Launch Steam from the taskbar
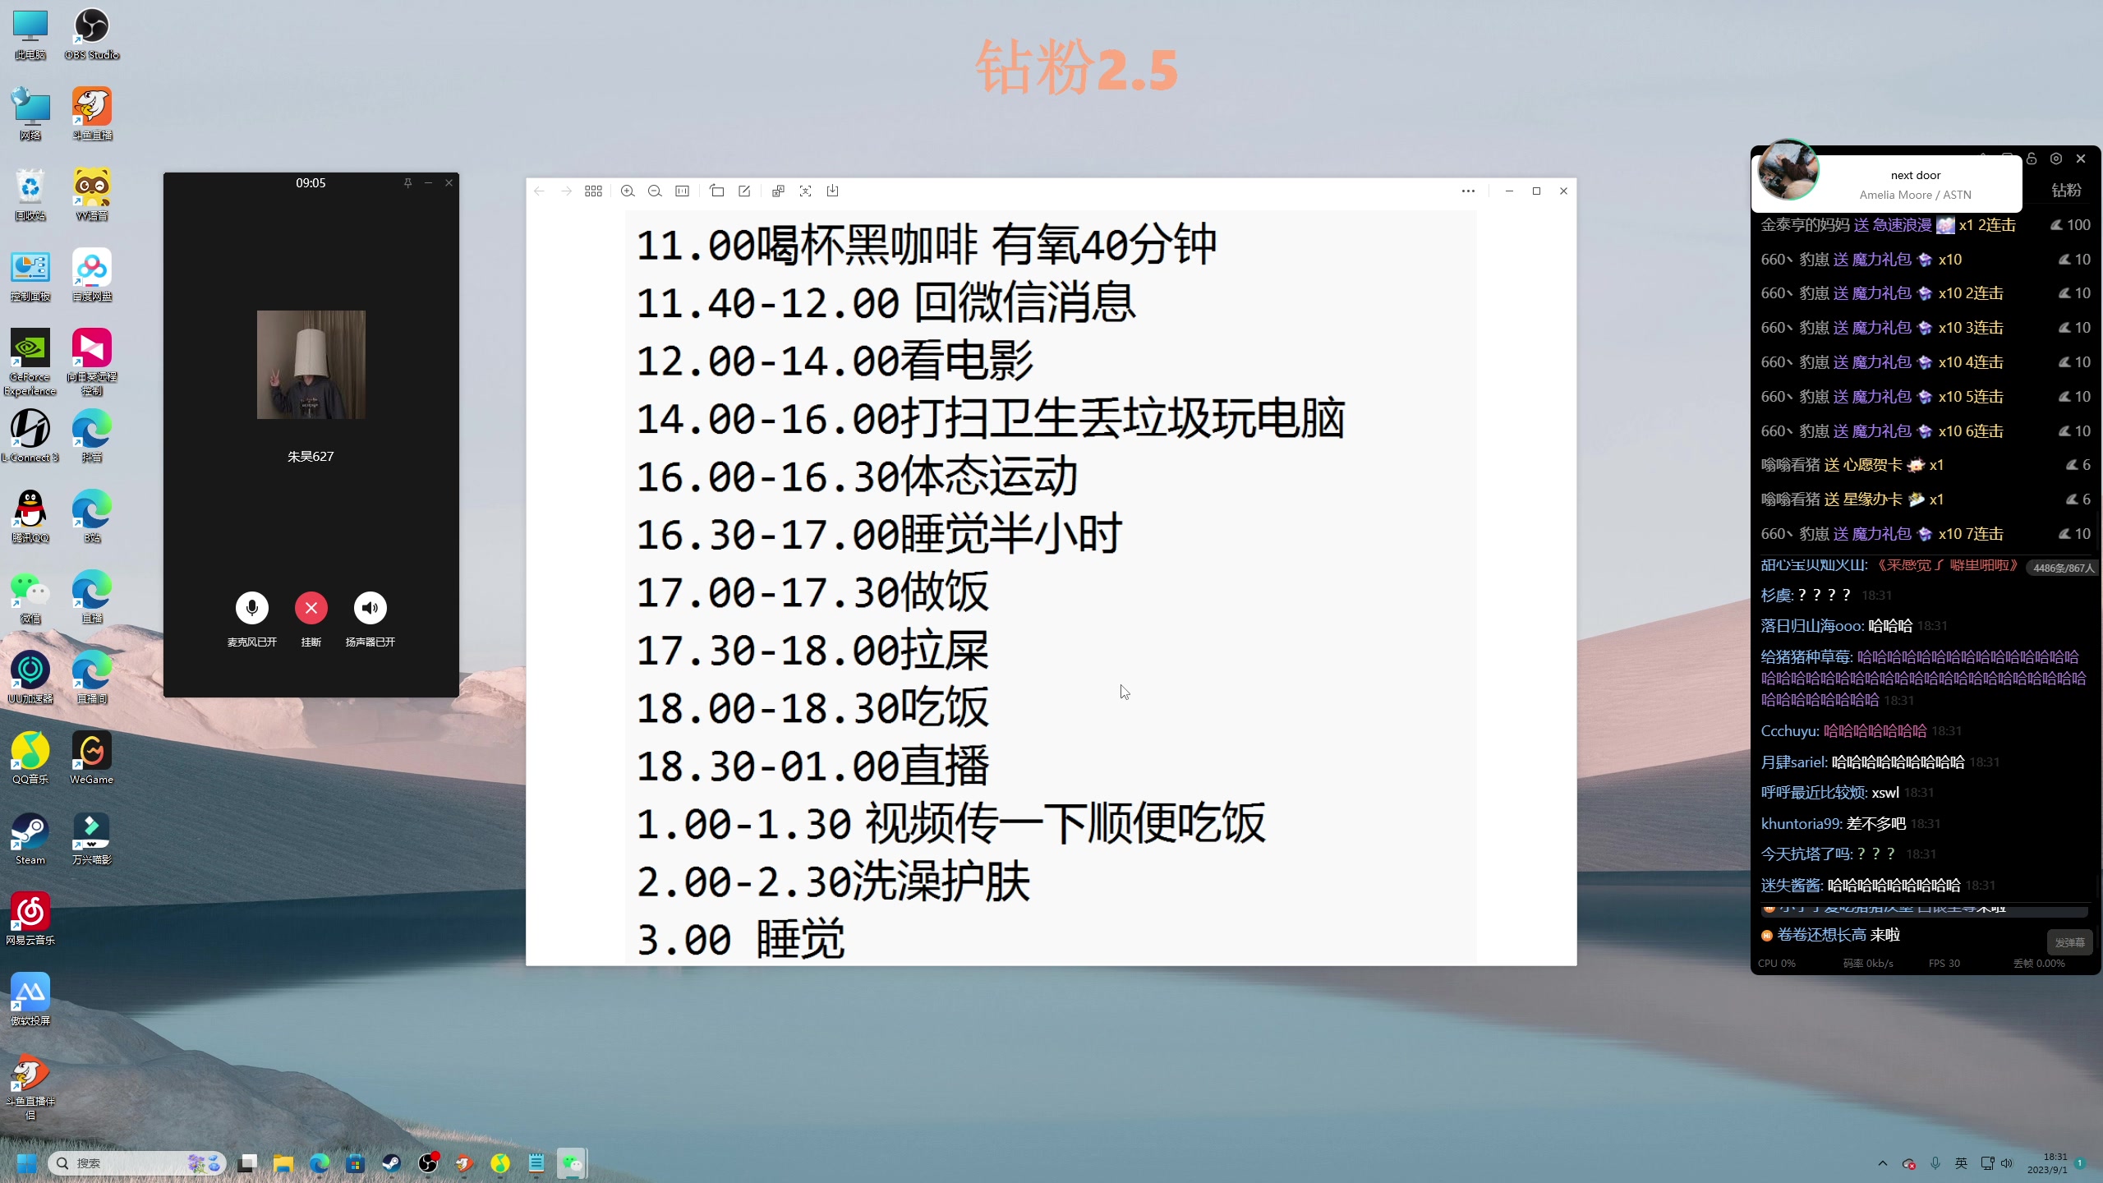The width and height of the screenshot is (2103, 1183). tap(392, 1163)
